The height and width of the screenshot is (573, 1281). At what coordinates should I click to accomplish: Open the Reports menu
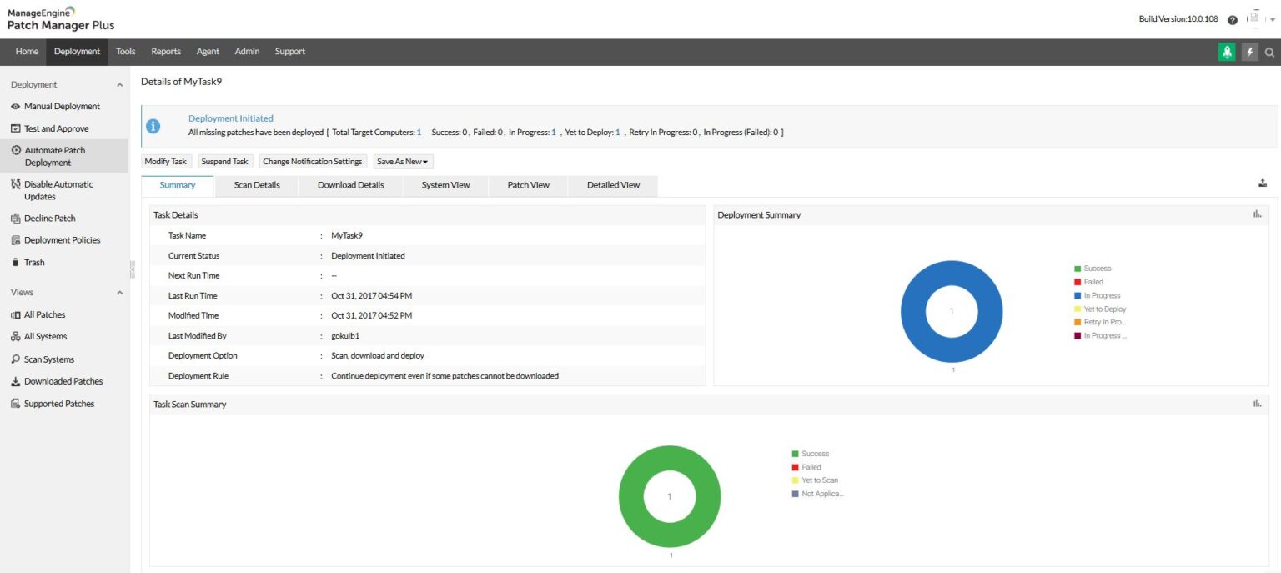coord(165,51)
